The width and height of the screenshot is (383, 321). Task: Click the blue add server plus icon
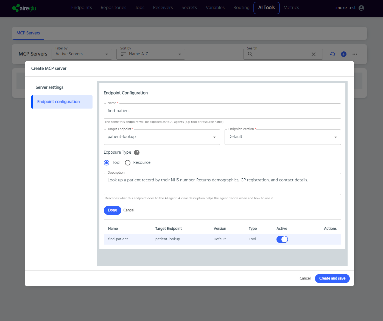(343, 54)
